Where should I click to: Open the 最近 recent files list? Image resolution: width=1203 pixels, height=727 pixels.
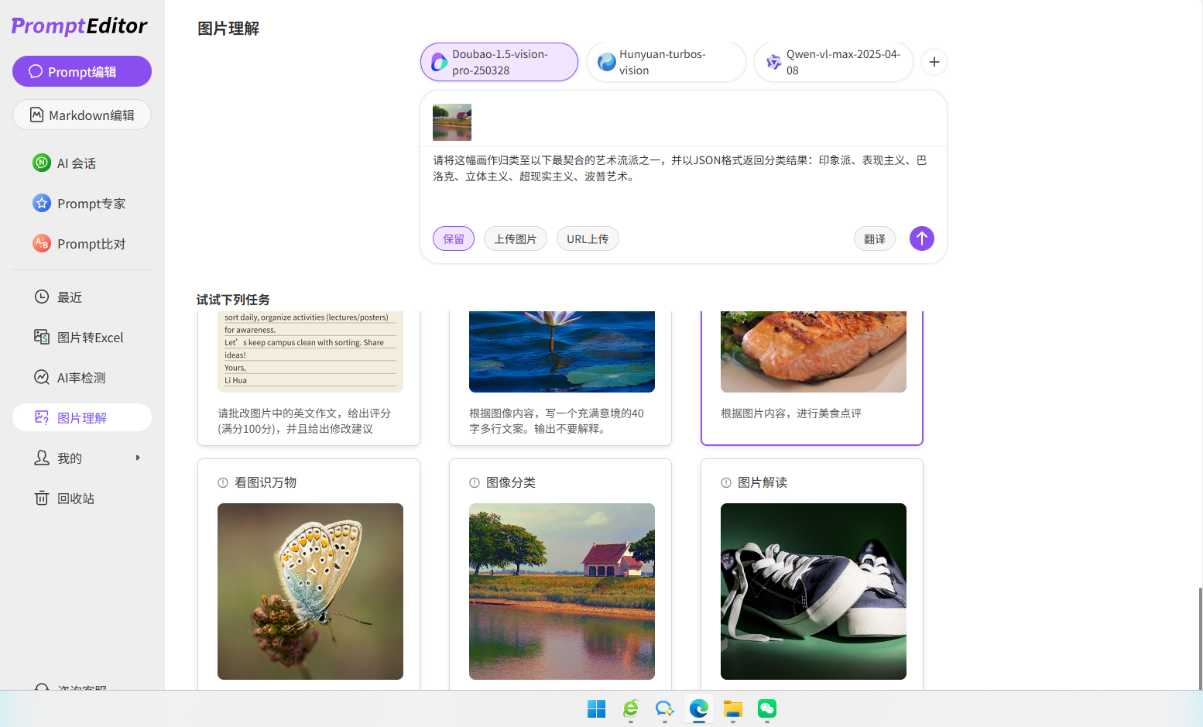pyautogui.click(x=70, y=297)
